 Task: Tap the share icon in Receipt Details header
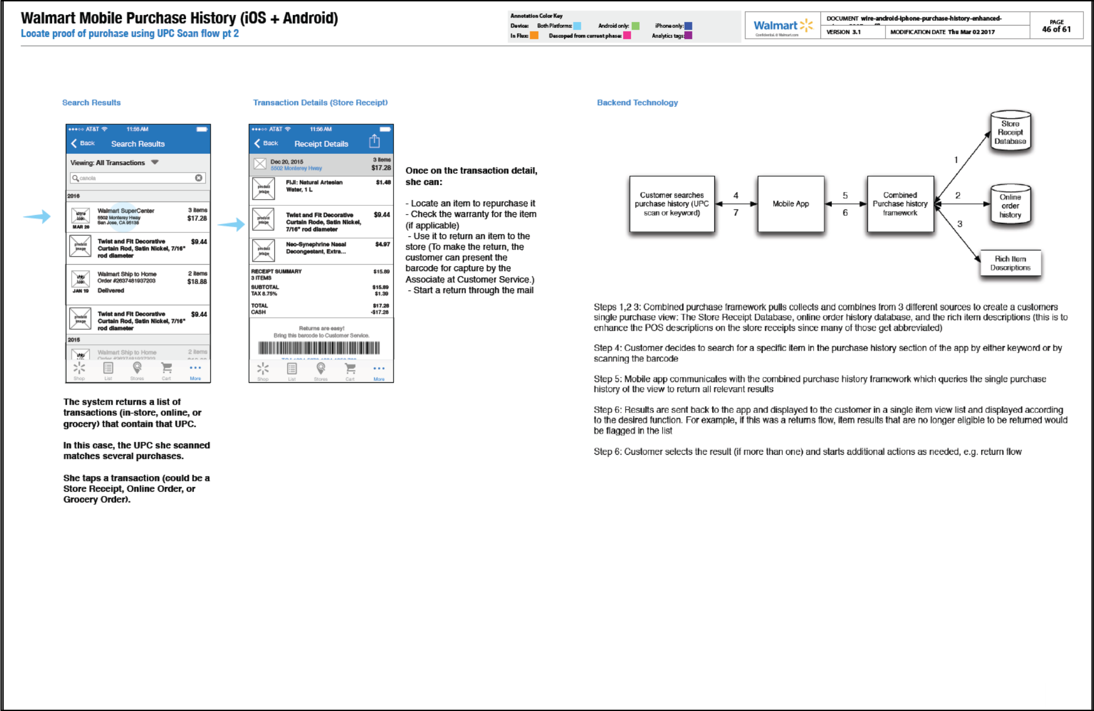point(374,141)
